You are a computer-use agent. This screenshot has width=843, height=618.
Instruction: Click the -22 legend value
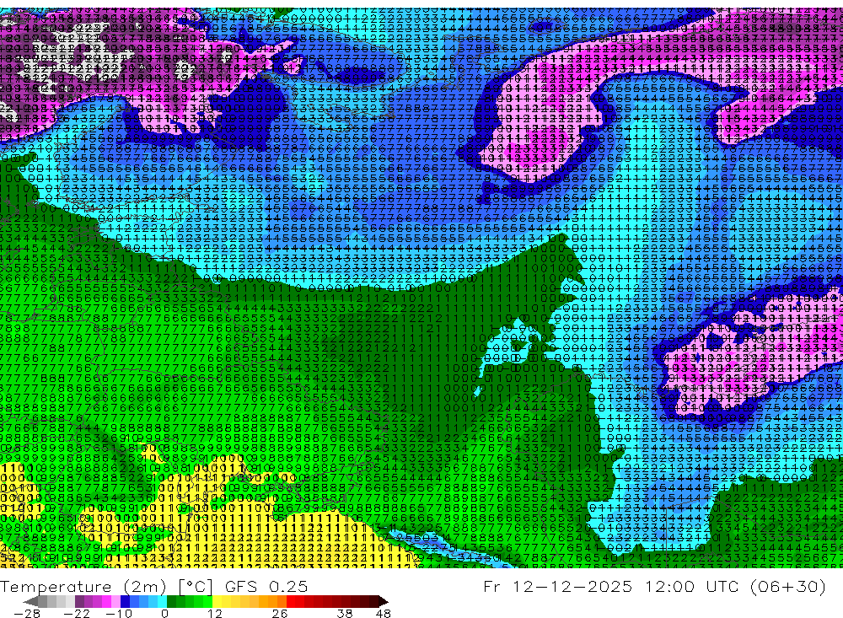coord(77,613)
